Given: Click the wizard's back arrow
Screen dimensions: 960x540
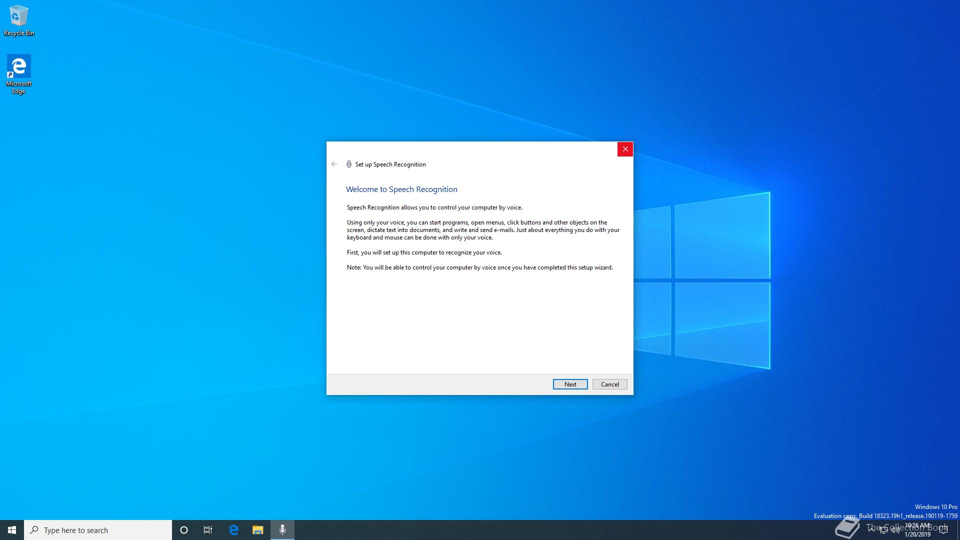Looking at the screenshot, I should pos(334,164).
